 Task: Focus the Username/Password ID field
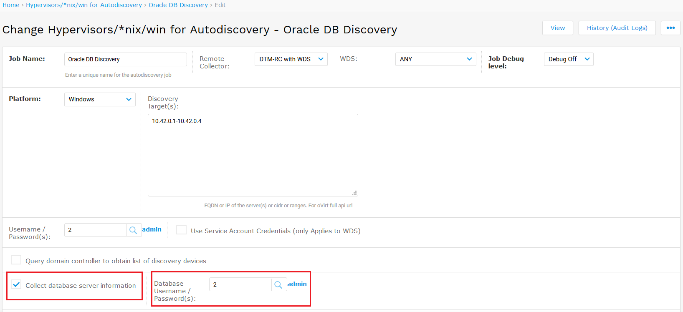coord(96,230)
